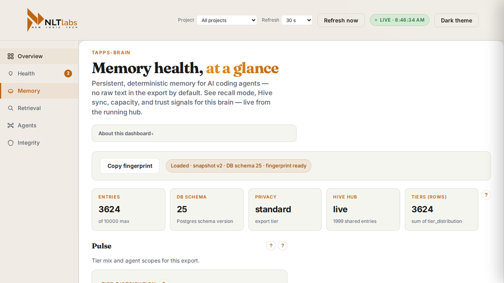Click the 1999 shared entries text

(x=354, y=222)
